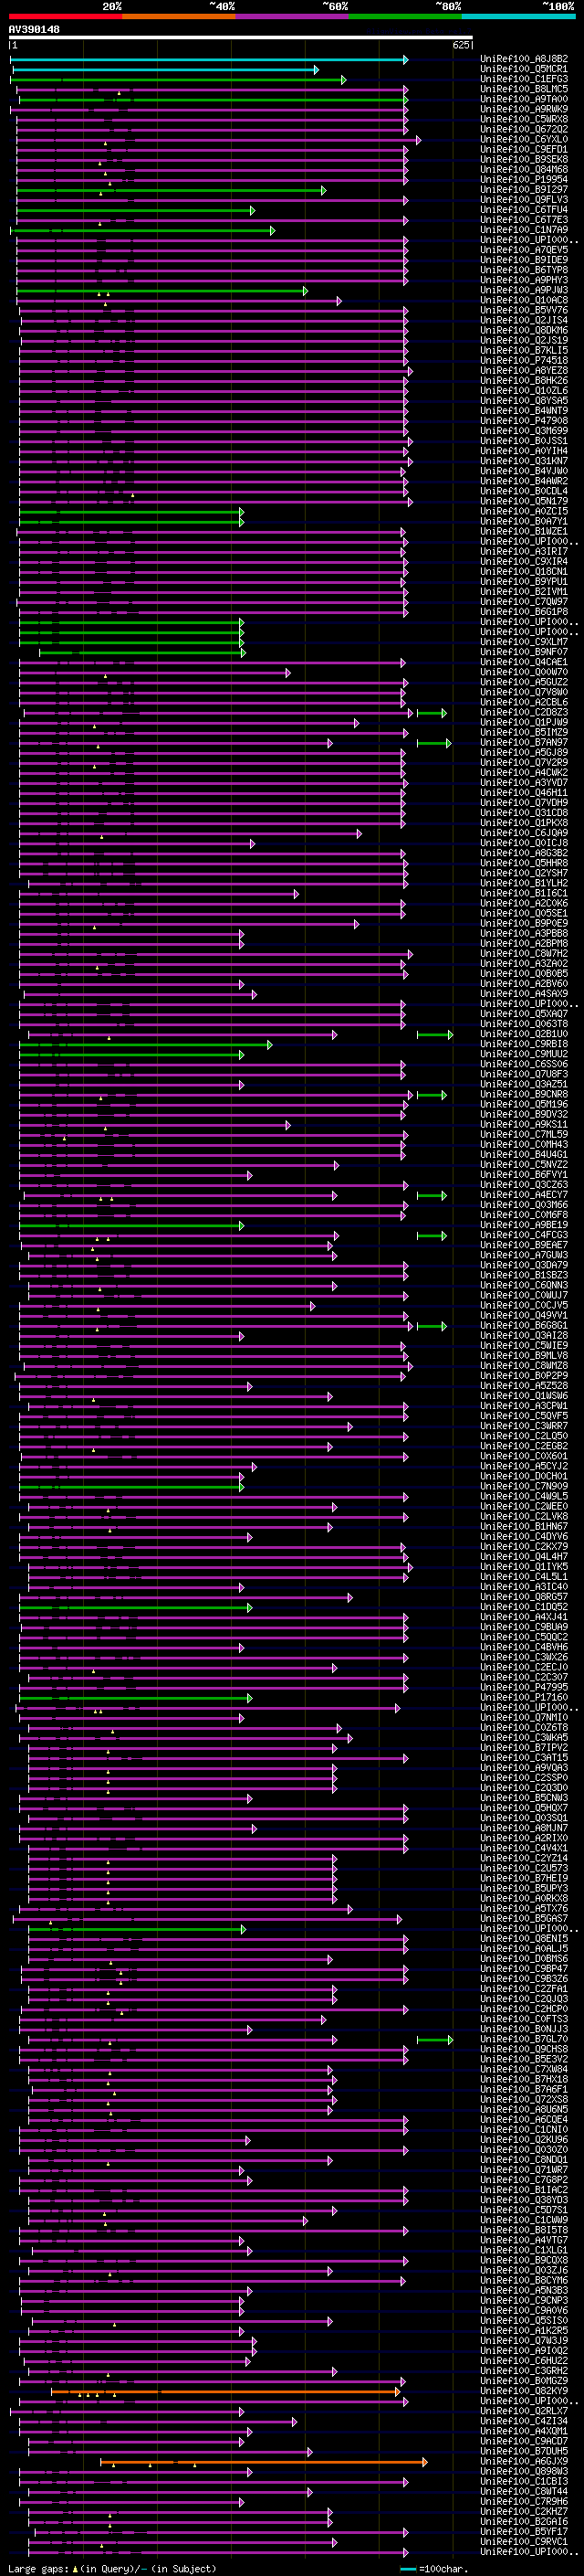Click the UniRef100_A8J8B2 hit label
Image resolution: width=584 pixels, height=2576 pixels.
pyautogui.click(x=524, y=59)
